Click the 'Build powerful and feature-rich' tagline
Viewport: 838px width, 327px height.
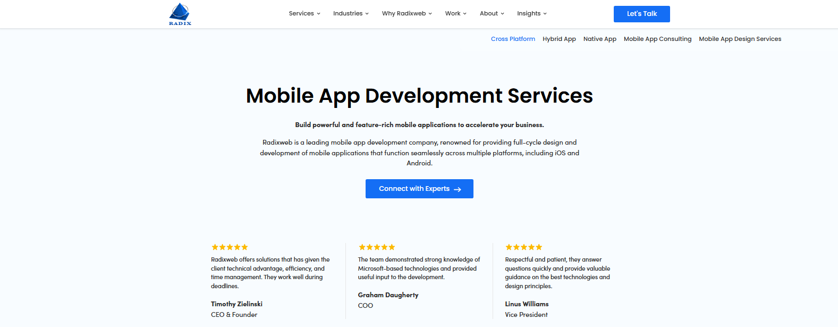(419, 125)
